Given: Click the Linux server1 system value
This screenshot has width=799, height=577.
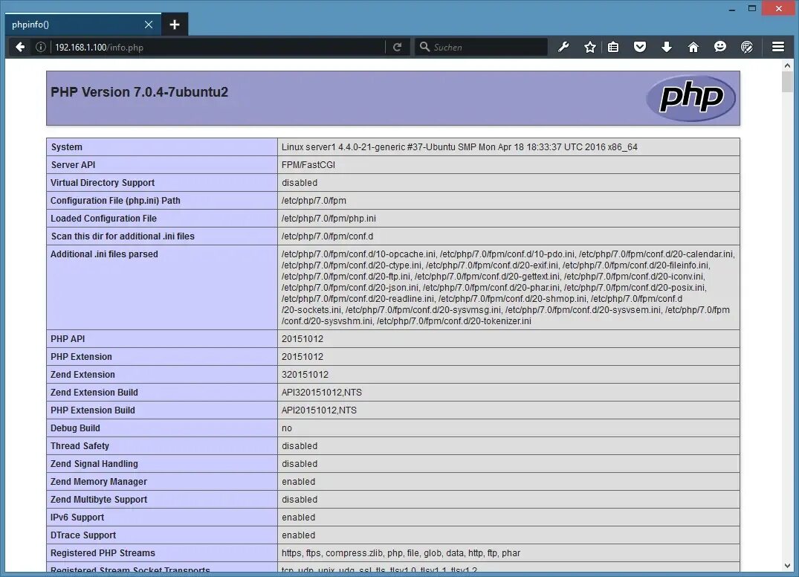Looking at the screenshot, I should tap(459, 146).
